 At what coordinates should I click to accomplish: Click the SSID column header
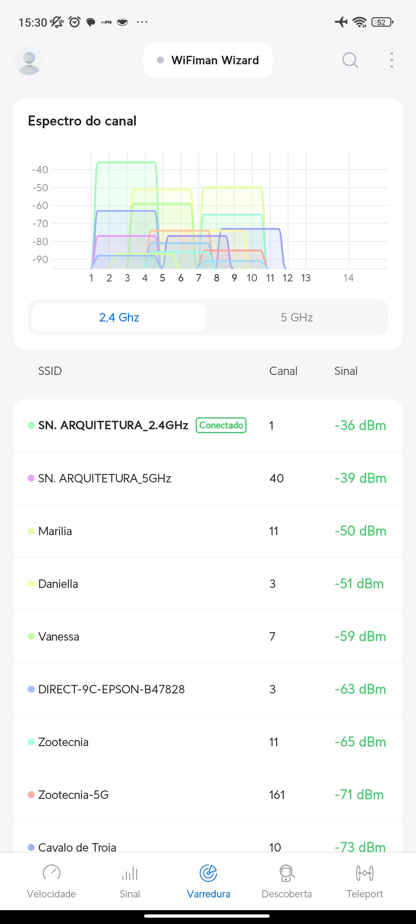[x=50, y=371]
